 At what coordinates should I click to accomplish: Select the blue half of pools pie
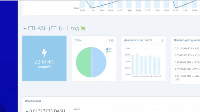coord(99,62)
